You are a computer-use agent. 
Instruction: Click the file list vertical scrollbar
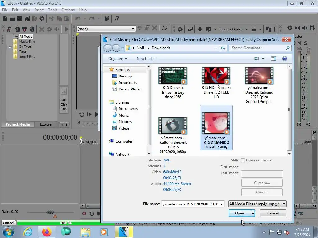[x=289, y=110]
